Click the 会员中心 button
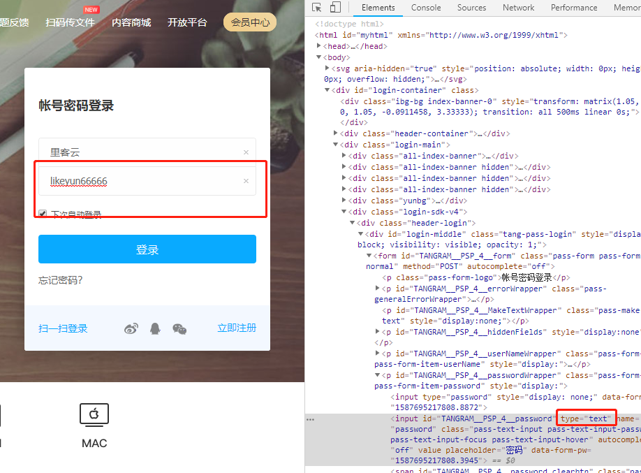 pos(250,22)
